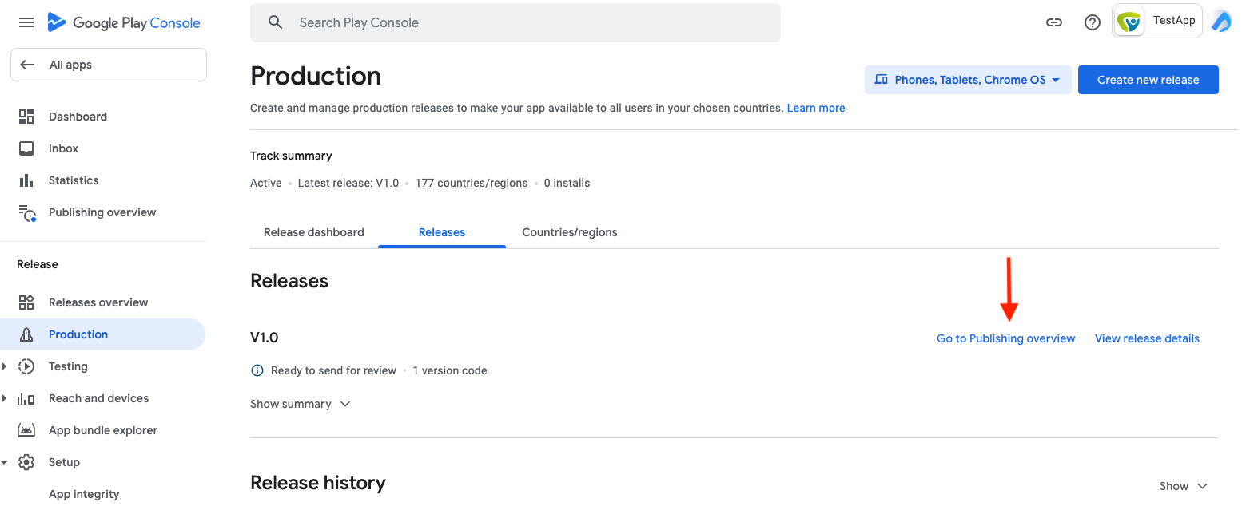
Task: Click the TestApp app logo icon
Action: tap(1129, 22)
